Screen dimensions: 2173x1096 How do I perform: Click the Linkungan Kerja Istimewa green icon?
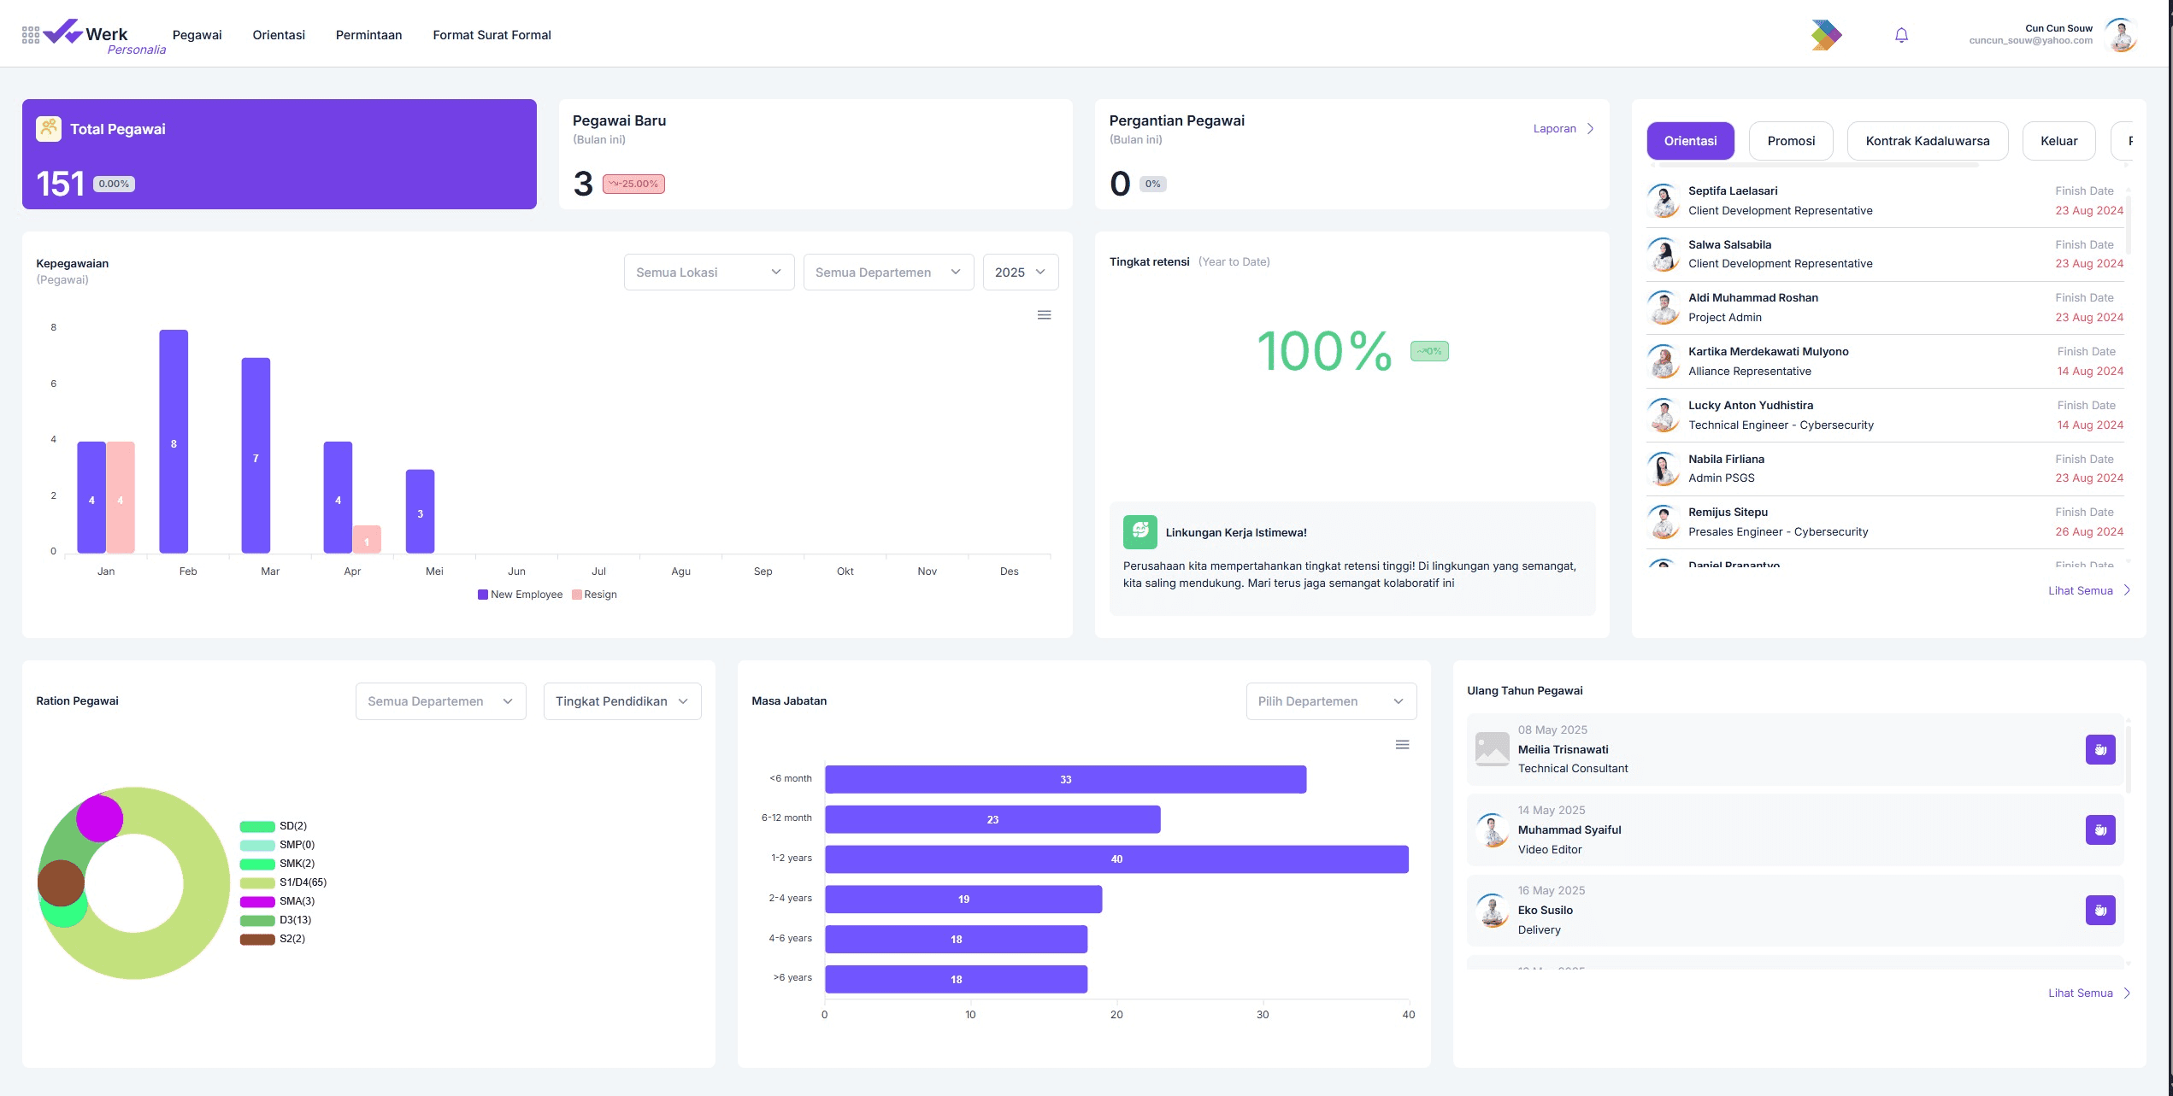1139,531
